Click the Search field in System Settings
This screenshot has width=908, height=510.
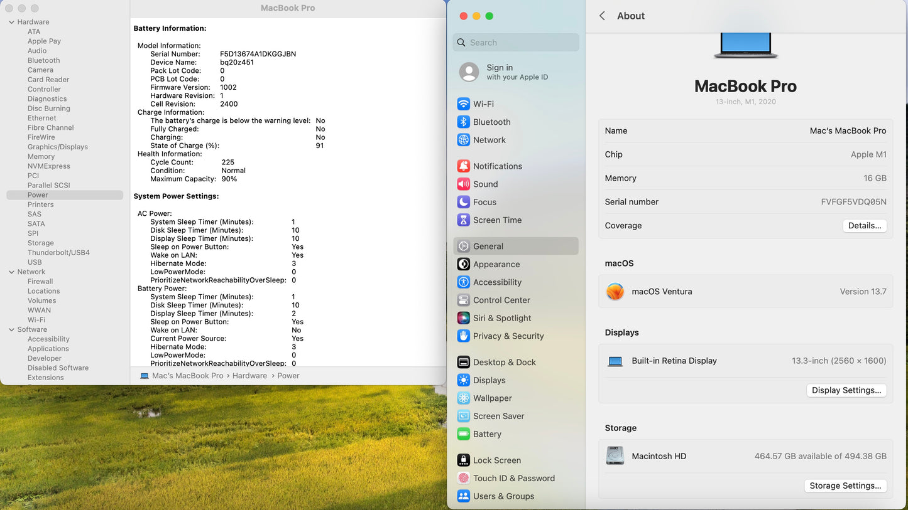pyautogui.click(x=516, y=43)
